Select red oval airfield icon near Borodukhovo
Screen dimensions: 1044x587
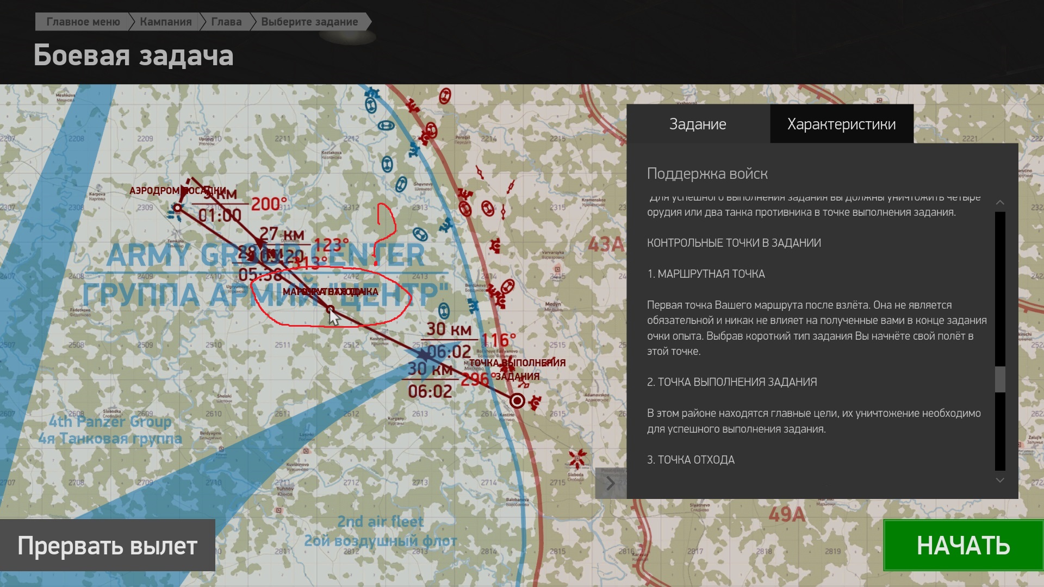[x=507, y=286]
